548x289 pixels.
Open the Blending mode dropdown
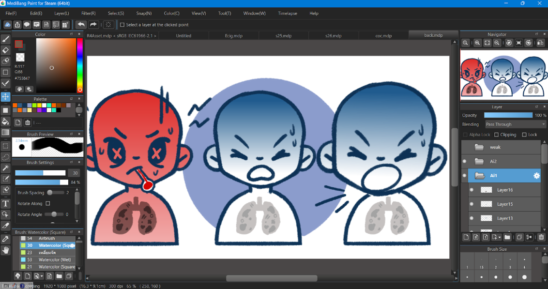pos(516,124)
